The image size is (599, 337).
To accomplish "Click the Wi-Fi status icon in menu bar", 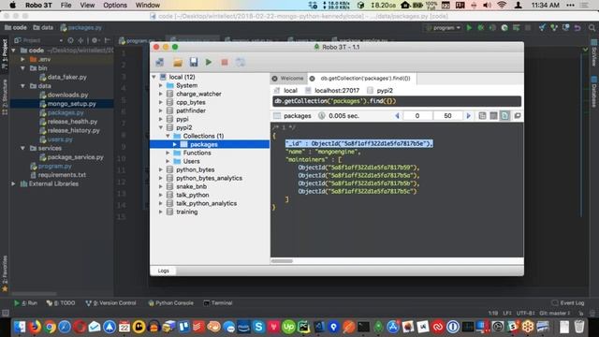I will coord(502,5).
